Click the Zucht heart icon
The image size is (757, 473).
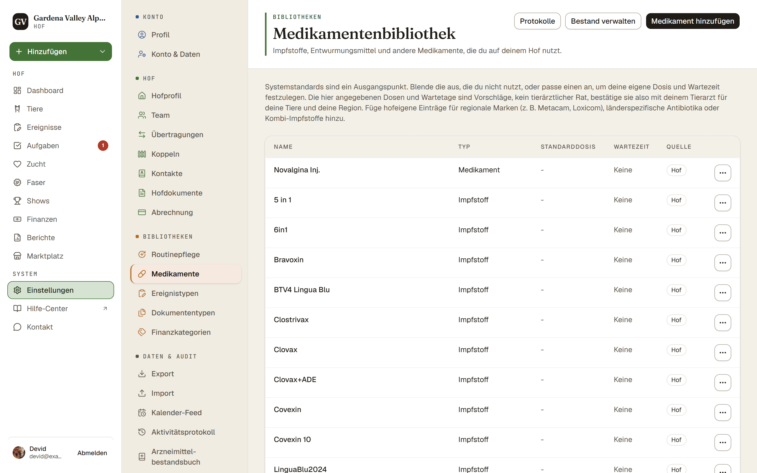(17, 164)
